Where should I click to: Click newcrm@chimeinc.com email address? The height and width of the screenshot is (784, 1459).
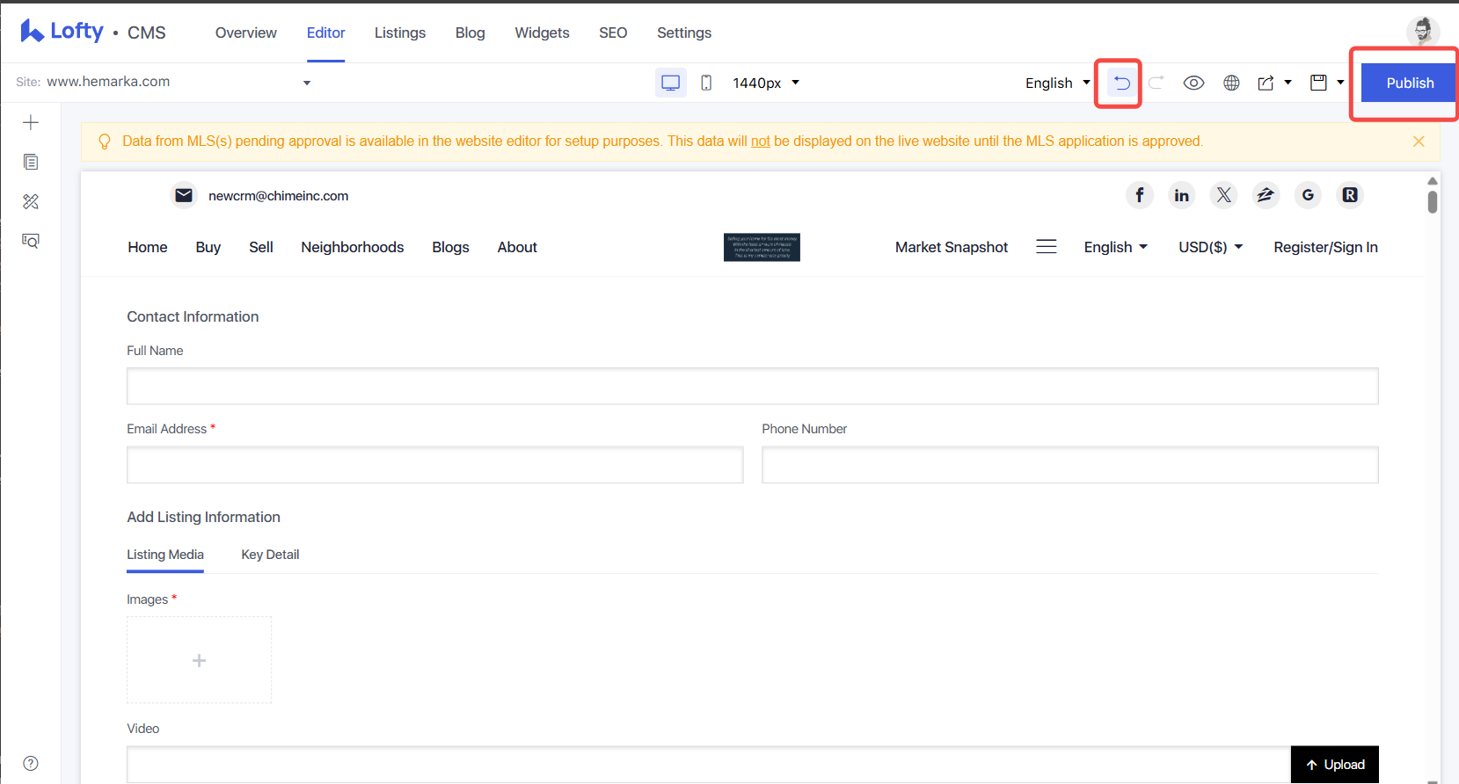click(x=278, y=196)
